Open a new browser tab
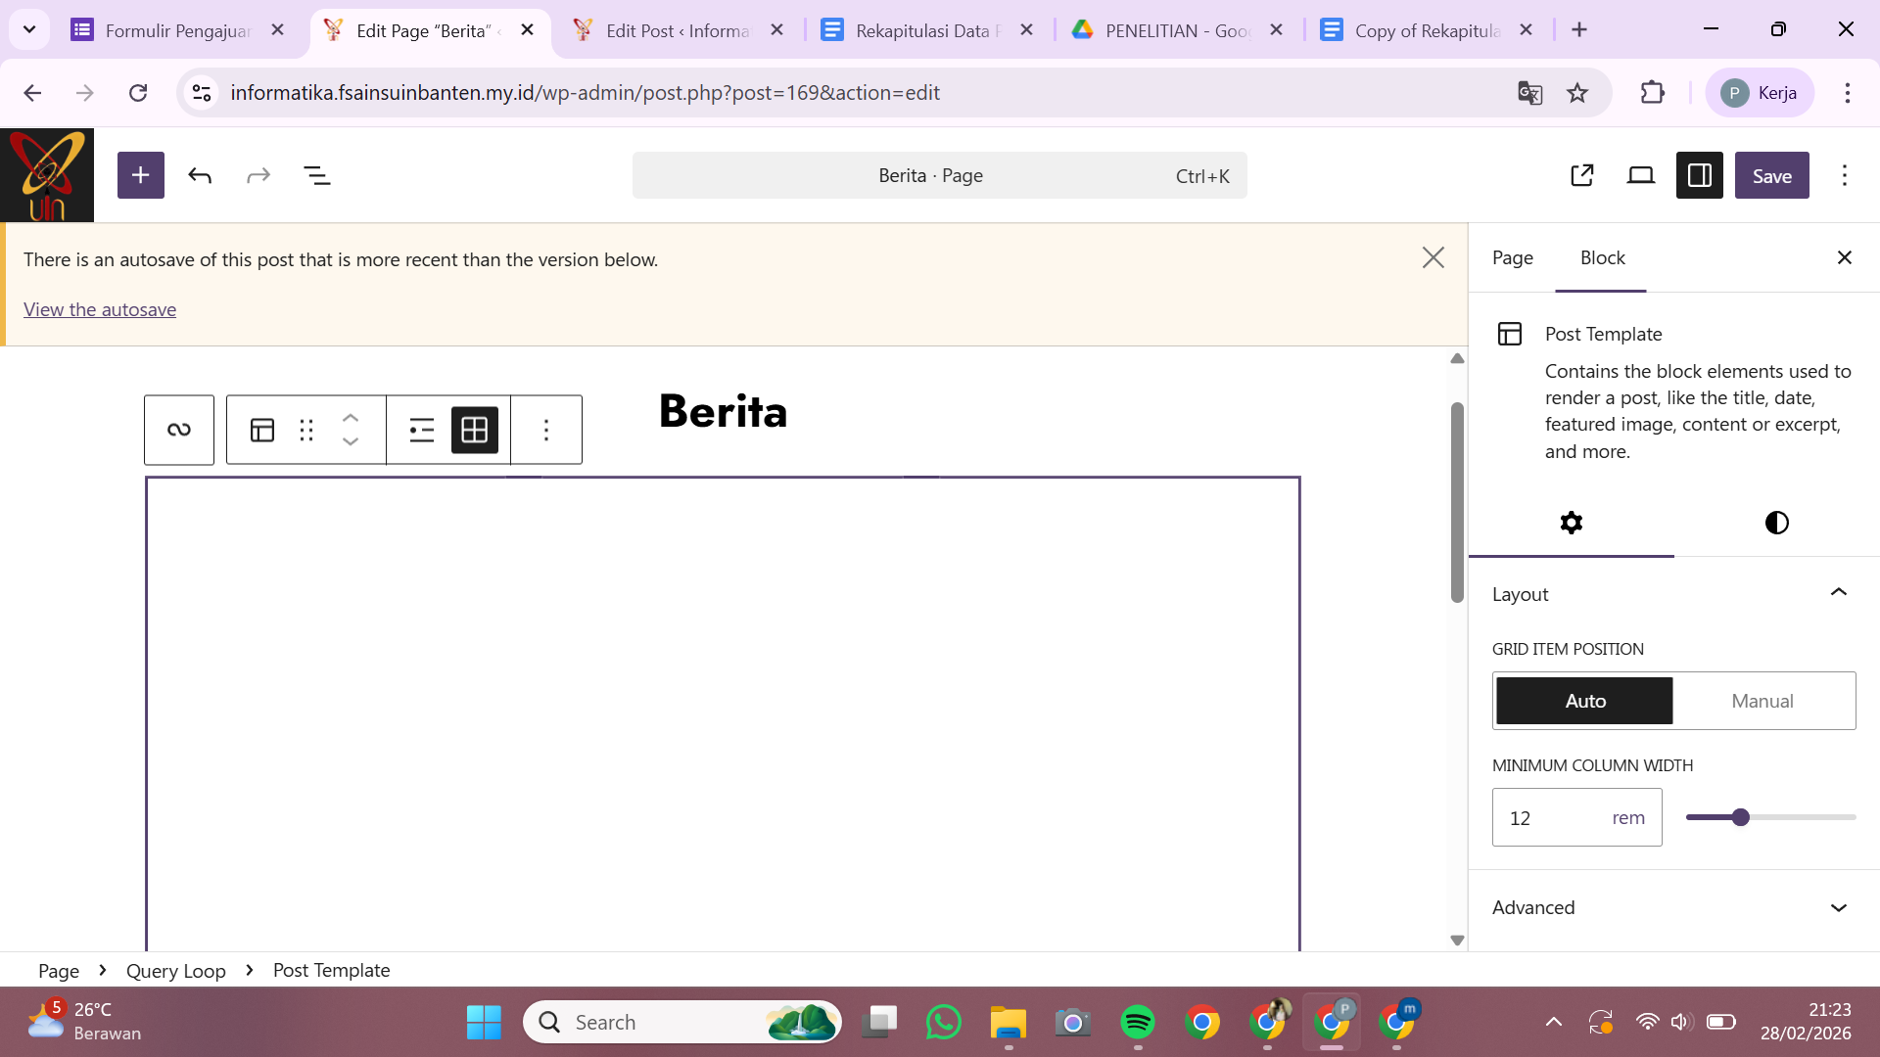The width and height of the screenshot is (1880, 1057). click(x=1579, y=29)
